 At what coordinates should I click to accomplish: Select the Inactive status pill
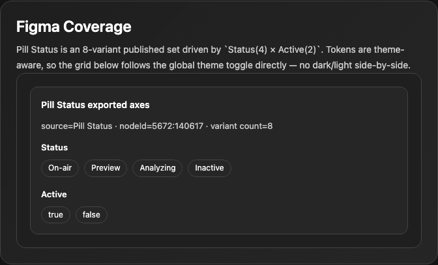tap(209, 168)
